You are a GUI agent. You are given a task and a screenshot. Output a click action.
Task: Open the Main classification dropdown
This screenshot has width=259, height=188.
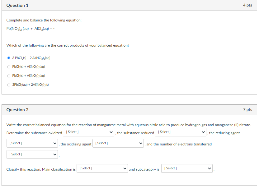102,168
